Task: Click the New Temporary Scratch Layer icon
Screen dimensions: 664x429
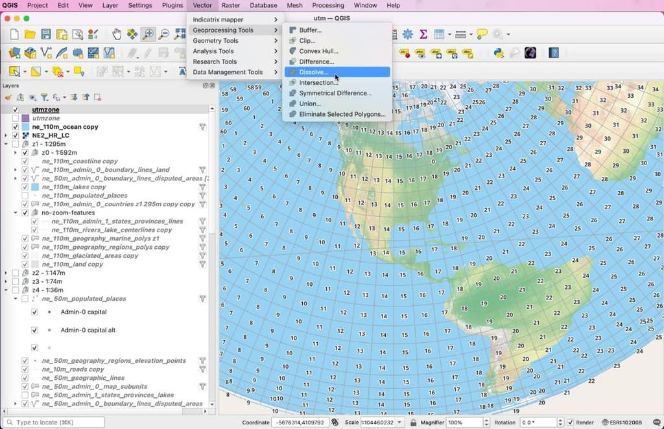Action: (x=78, y=53)
